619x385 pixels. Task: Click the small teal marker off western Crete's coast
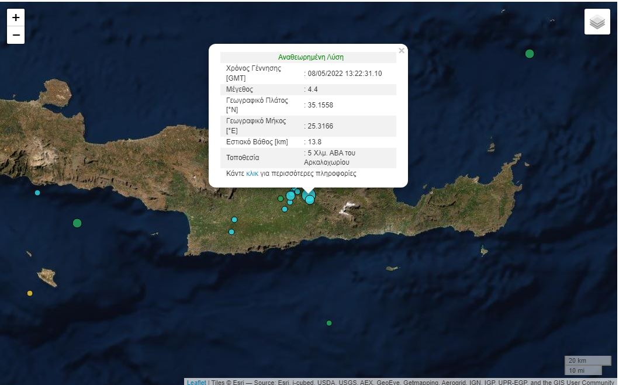37,192
